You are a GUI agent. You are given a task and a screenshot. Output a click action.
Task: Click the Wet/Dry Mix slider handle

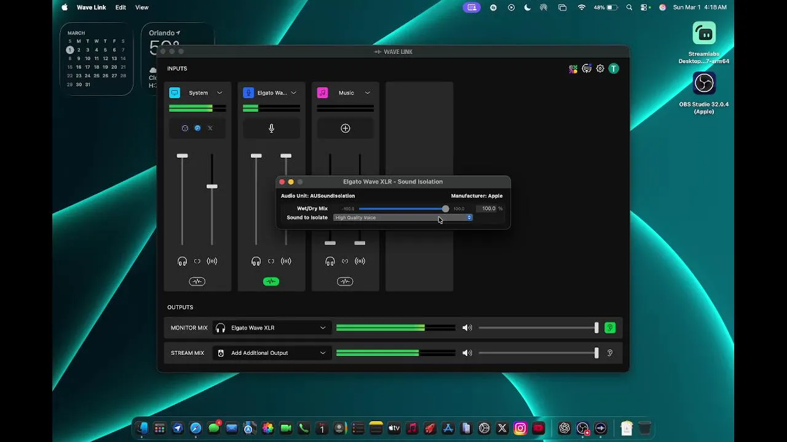click(445, 209)
